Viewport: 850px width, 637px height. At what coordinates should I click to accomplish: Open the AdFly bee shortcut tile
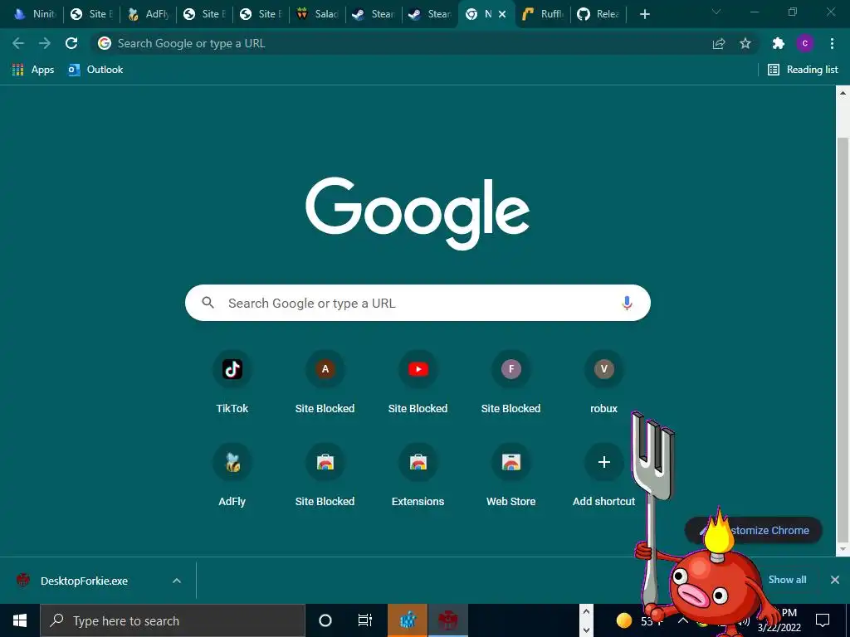tap(232, 475)
